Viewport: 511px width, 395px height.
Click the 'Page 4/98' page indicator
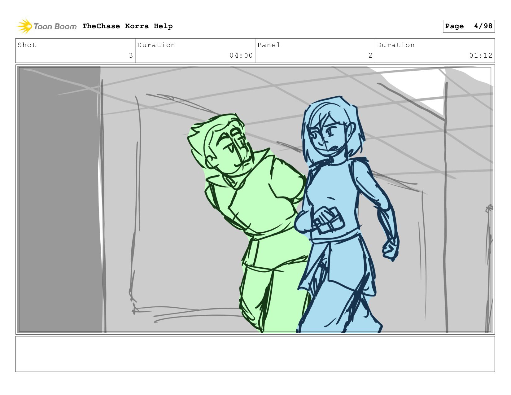tap(469, 26)
